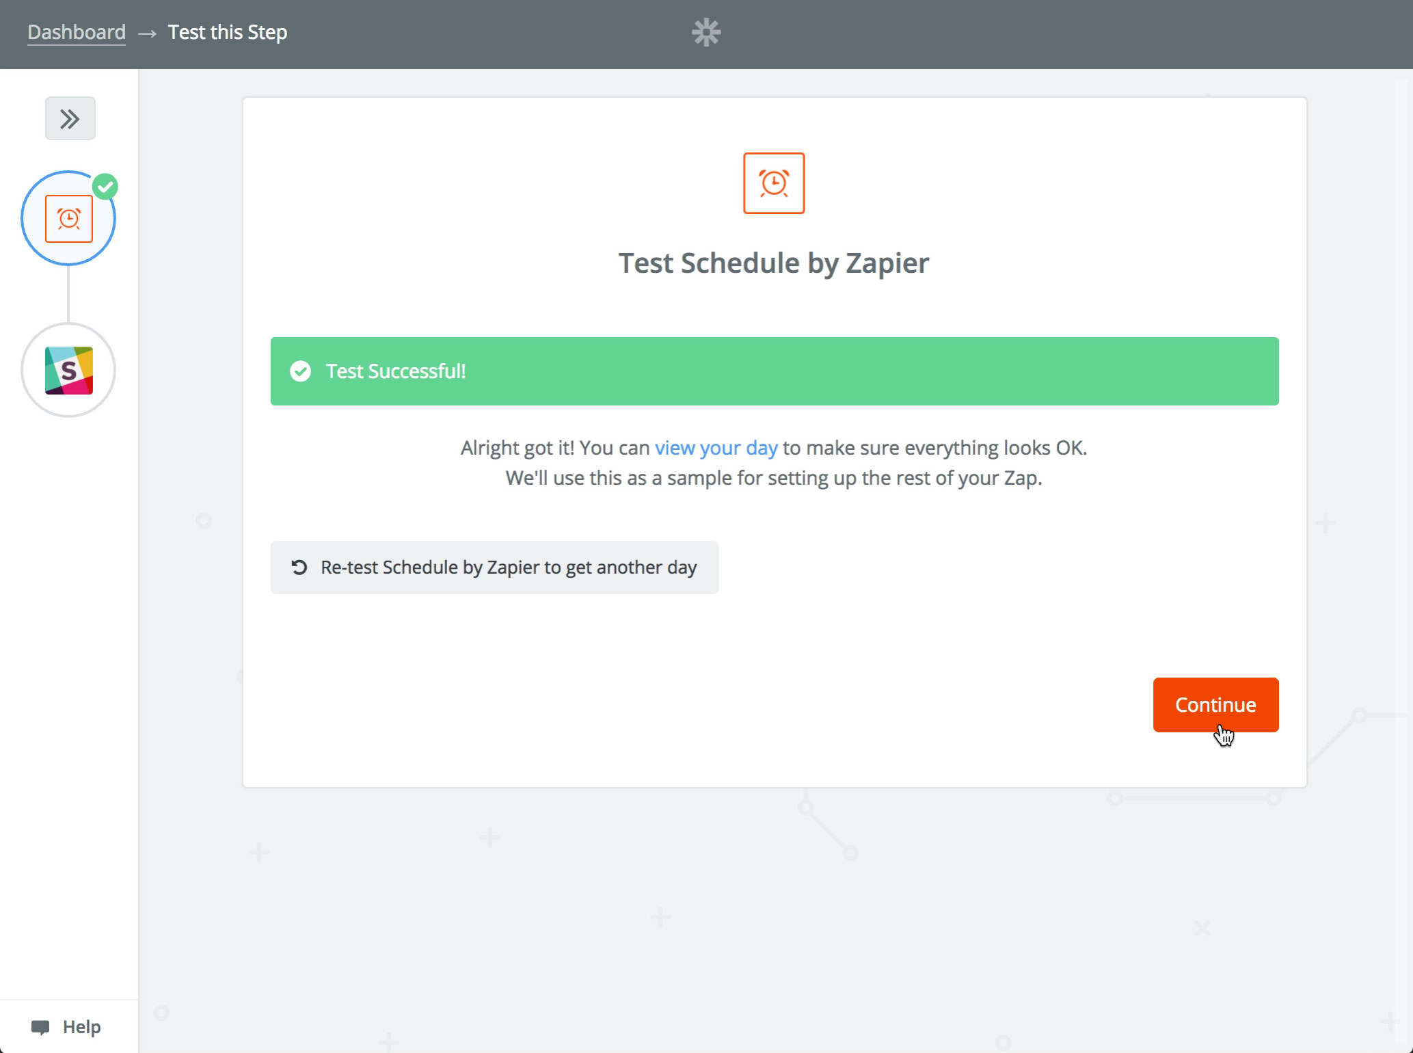1413x1053 pixels.
Task: Click Re-test Schedule by Zapier button
Action: tap(494, 566)
